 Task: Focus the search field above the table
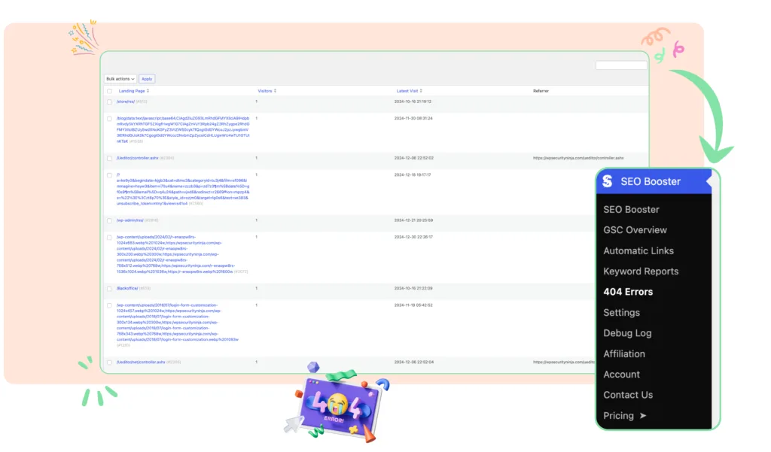tap(621, 65)
